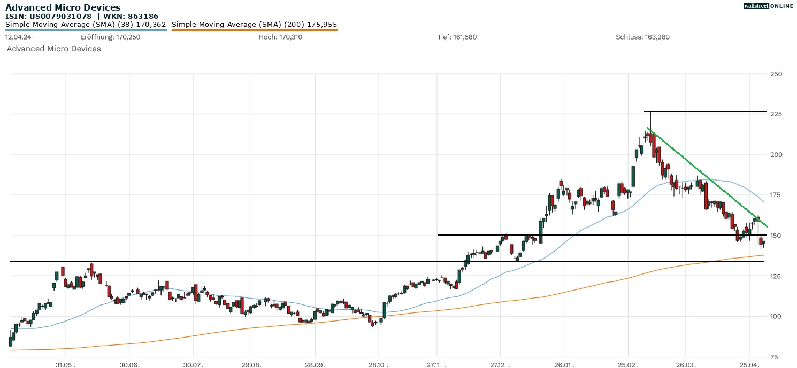
Task: Click the 28.10. date axis label
Action: (378, 365)
